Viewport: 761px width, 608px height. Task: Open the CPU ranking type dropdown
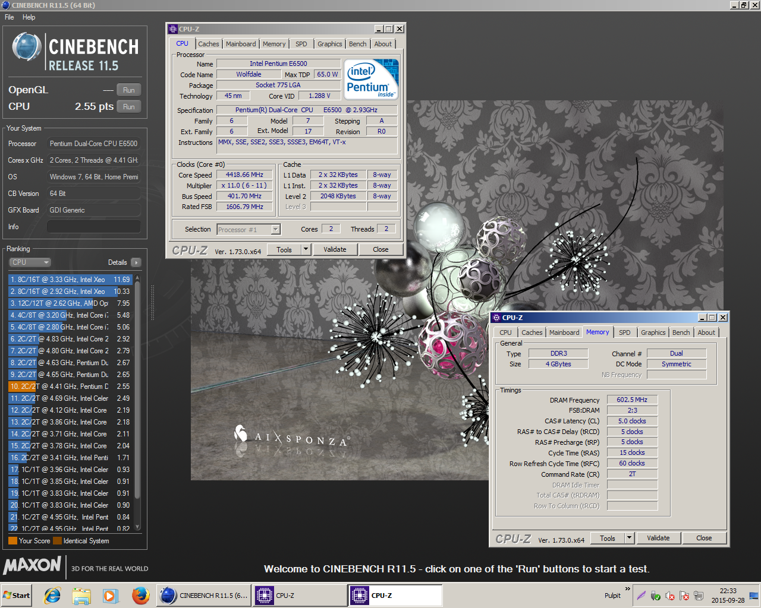(x=30, y=262)
